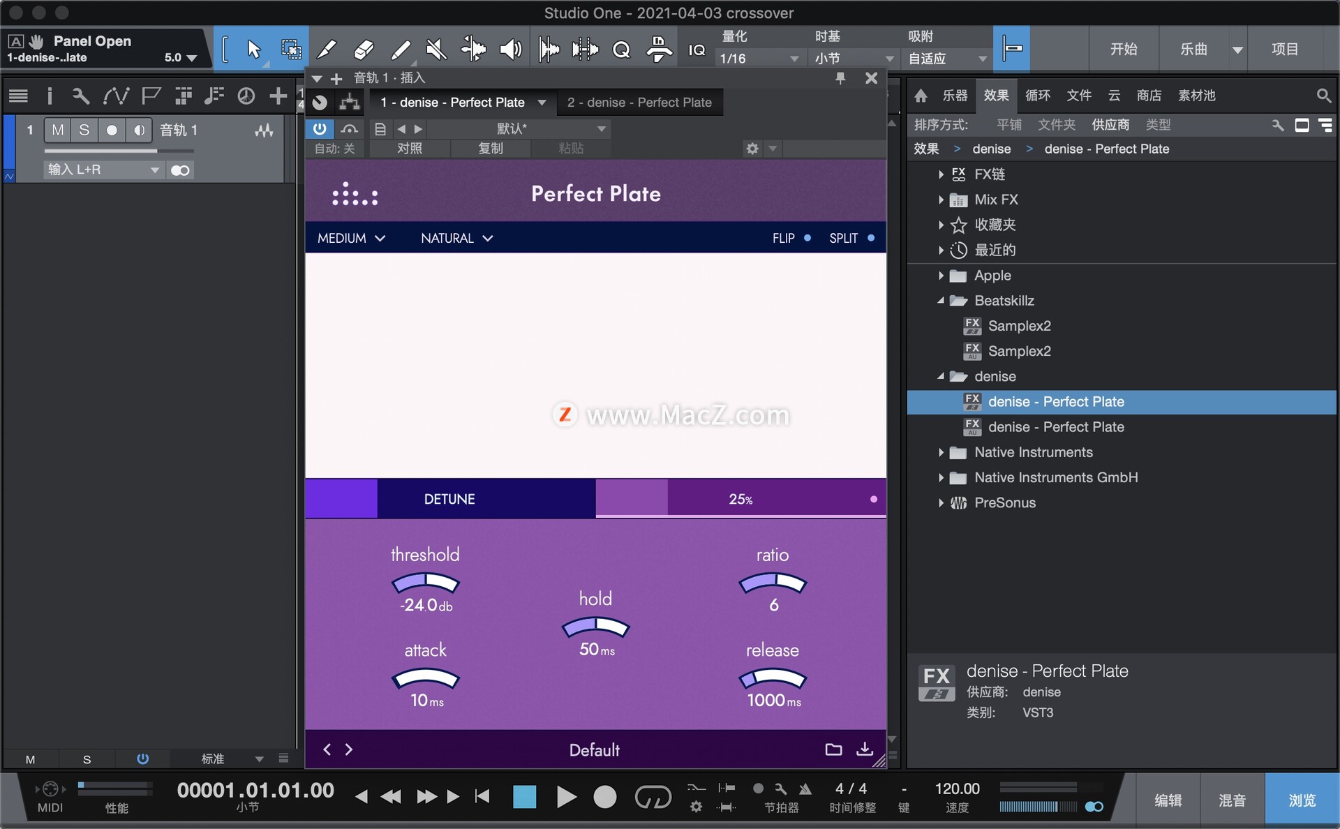Image resolution: width=1340 pixels, height=829 pixels.
Task: Open plugin gear settings icon
Action: [x=752, y=149]
